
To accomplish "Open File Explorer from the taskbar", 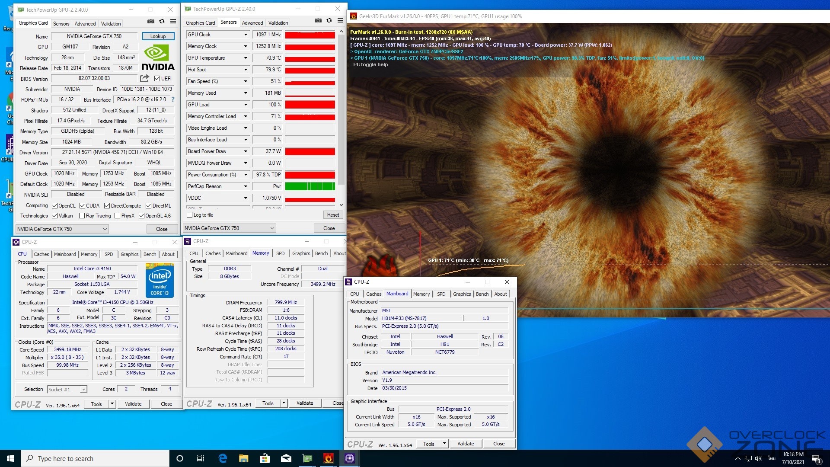I will pos(244,458).
